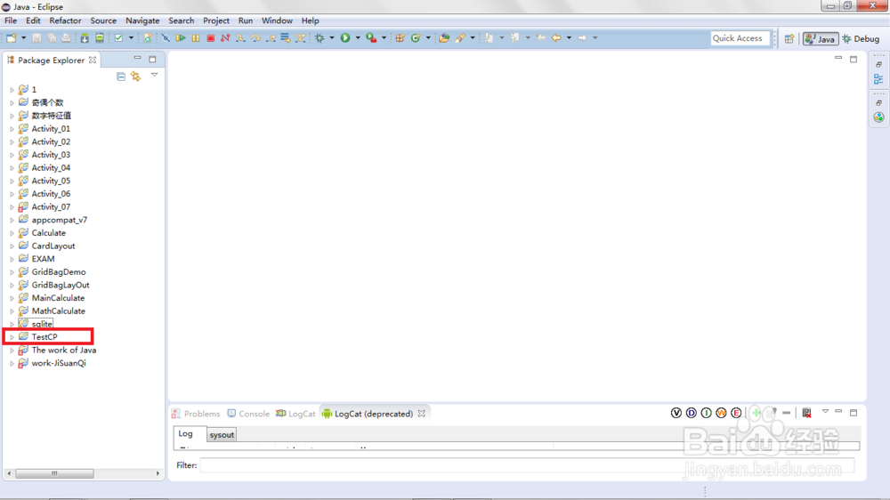Click the red Terminate icon
The height and width of the screenshot is (500, 890).
[211, 38]
